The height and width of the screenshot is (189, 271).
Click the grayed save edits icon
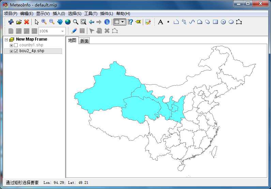tap(82, 31)
